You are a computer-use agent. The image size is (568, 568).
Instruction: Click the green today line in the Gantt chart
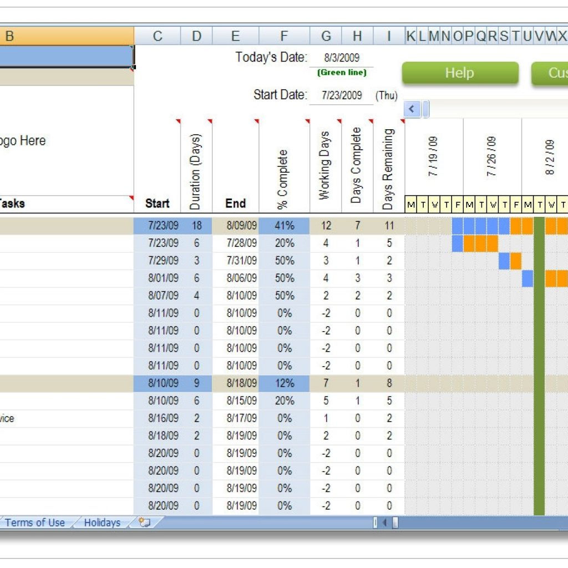(540, 361)
